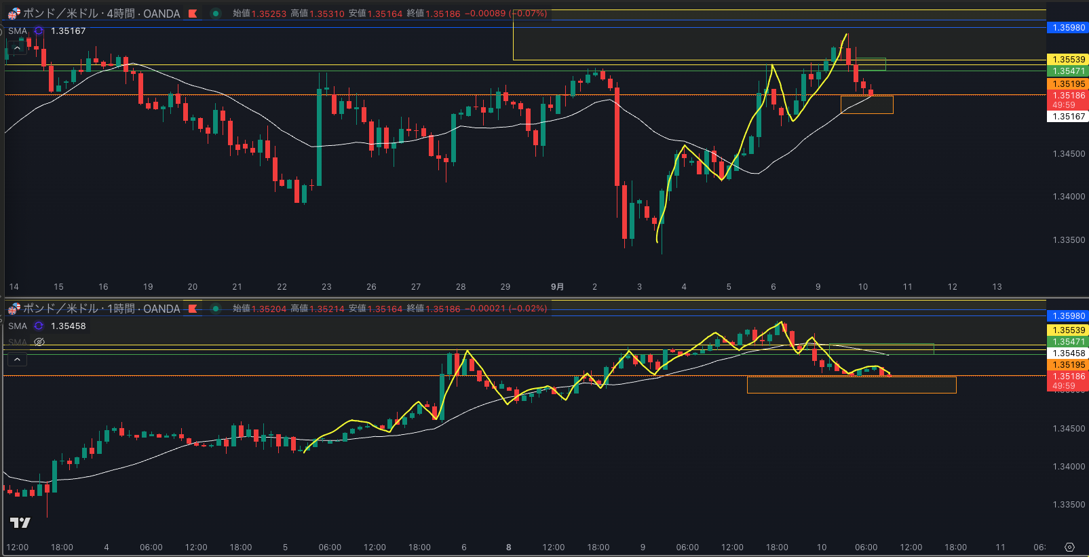The width and height of the screenshot is (1089, 557).
Task: Open the symbol title on the 4-hour chart
Action: [102, 14]
